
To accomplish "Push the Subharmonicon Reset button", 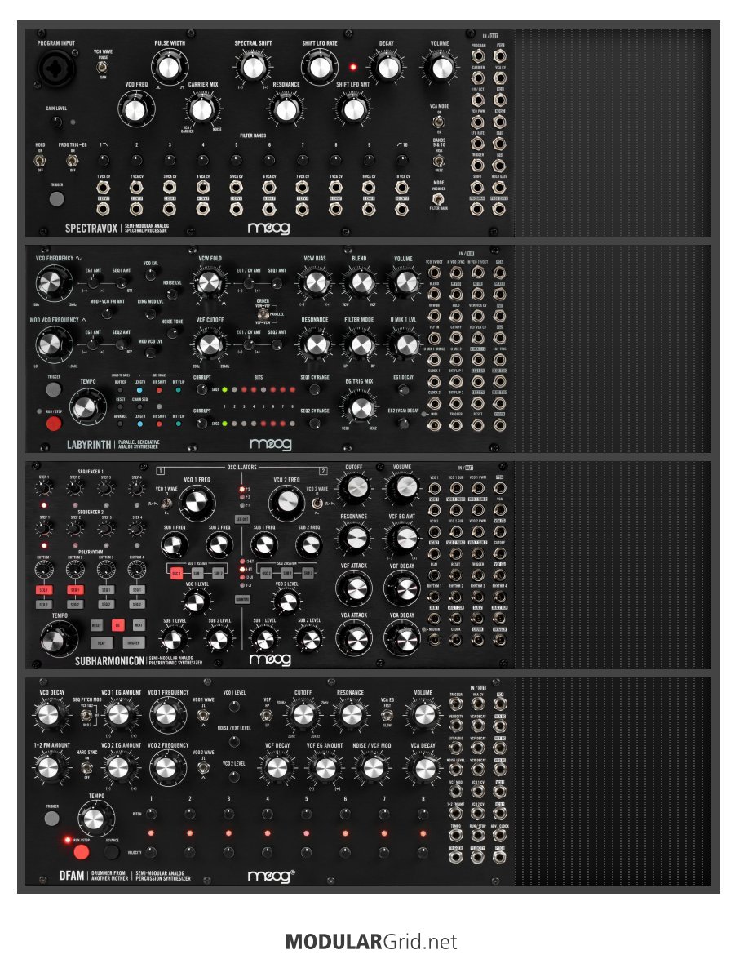I will [96, 626].
